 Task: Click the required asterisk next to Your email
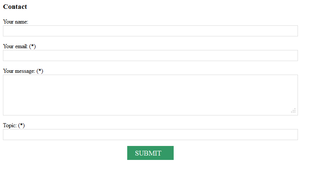(32, 46)
